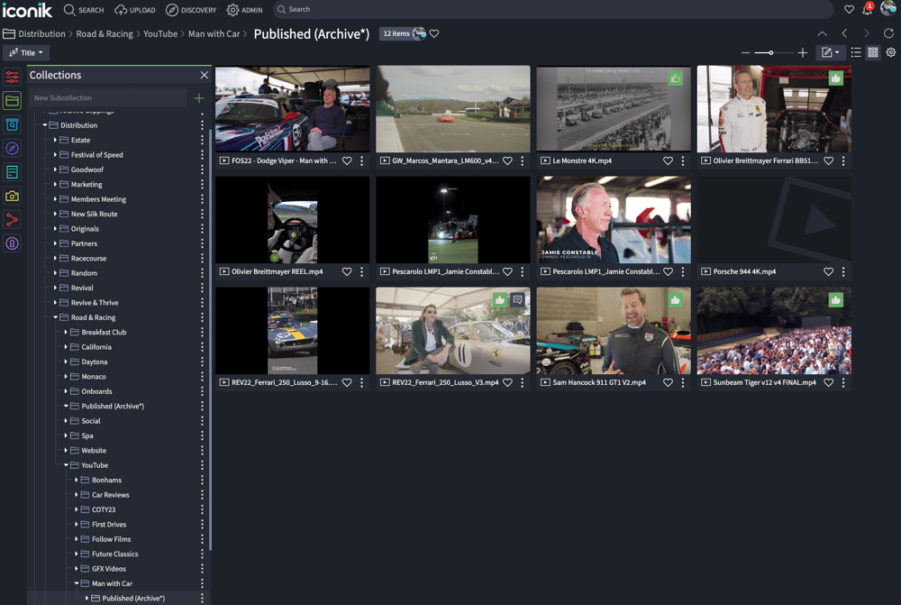Open the filters icon in left sidebar

tap(12, 78)
